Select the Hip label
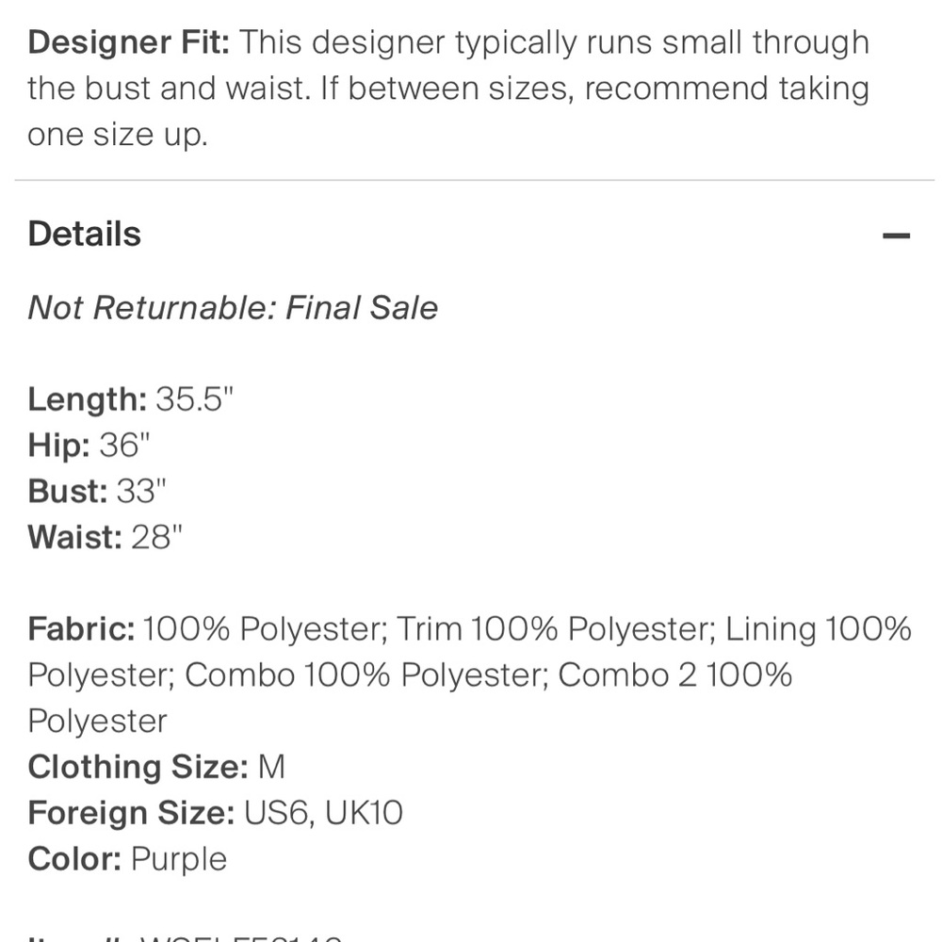 tap(58, 446)
